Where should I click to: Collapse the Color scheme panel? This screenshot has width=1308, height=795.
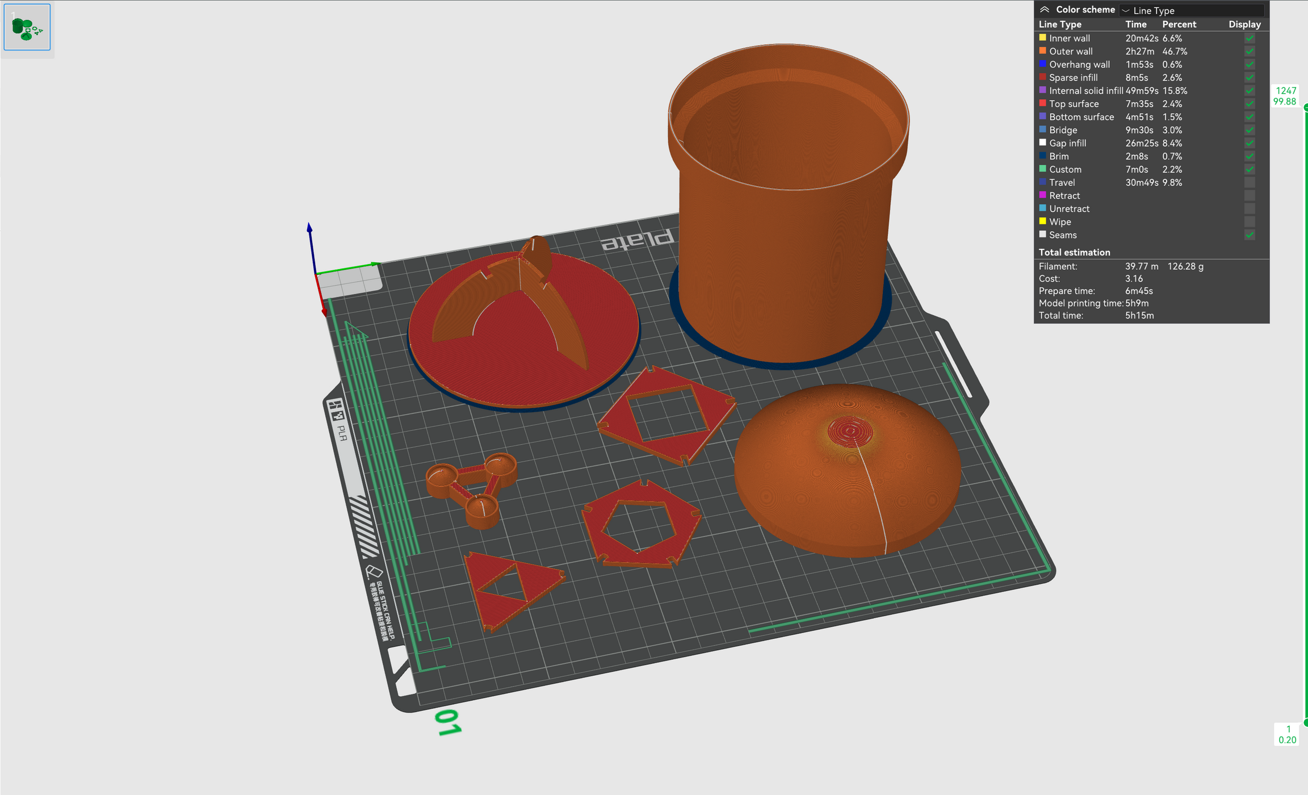[1045, 10]
